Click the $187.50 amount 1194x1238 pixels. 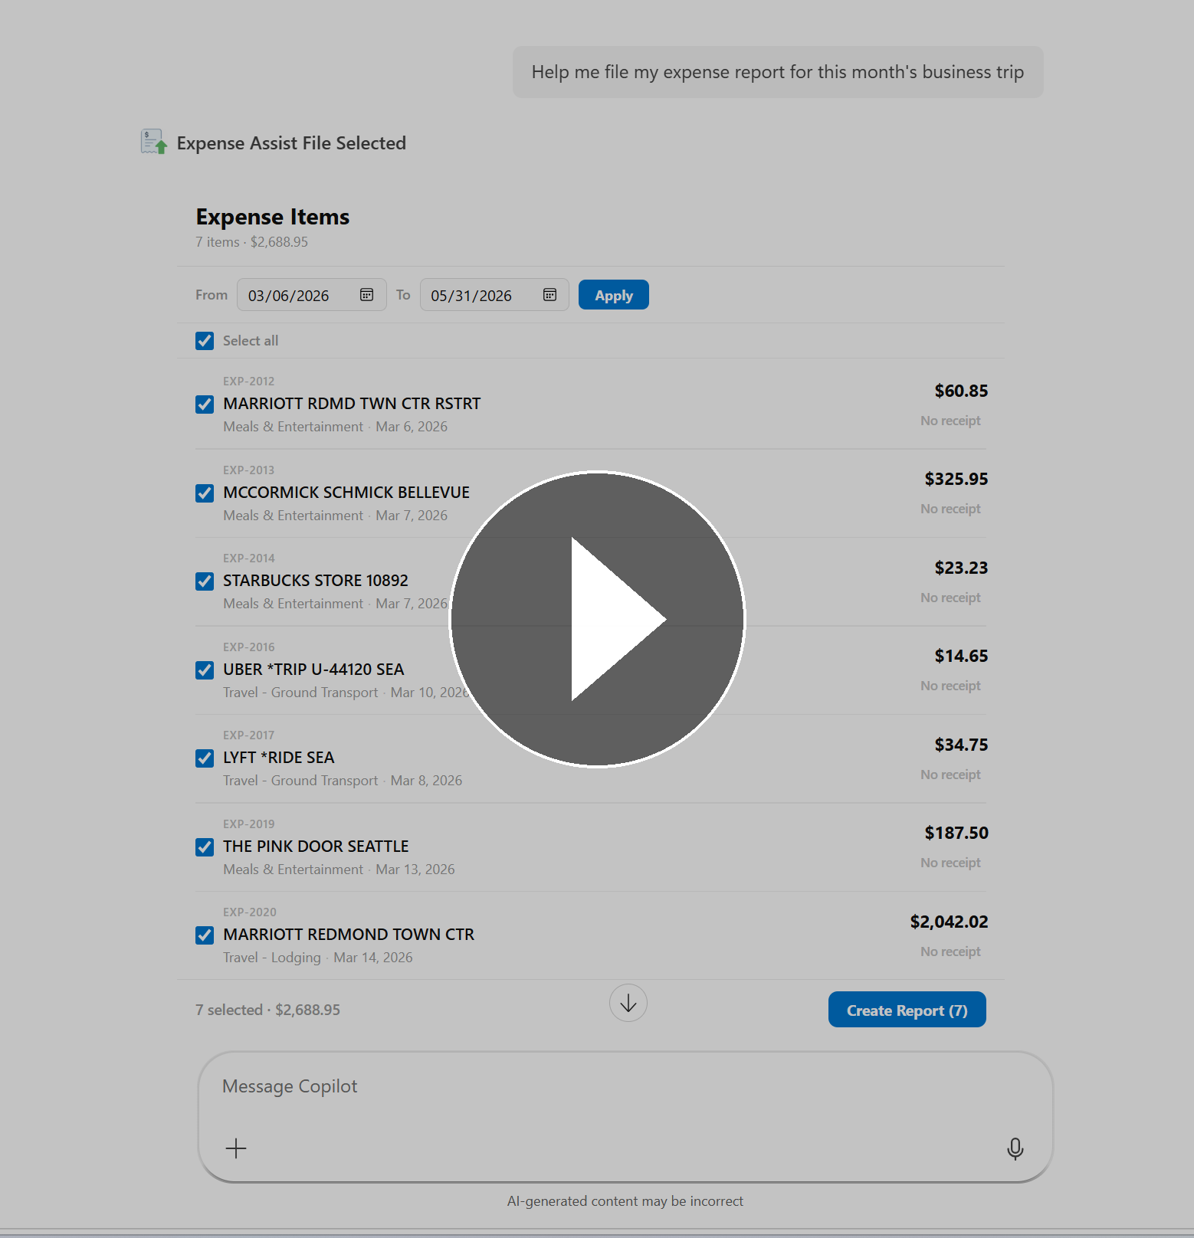pos(956,833)
